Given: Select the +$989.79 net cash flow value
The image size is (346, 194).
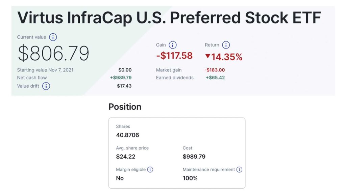Looking at the screenshot, I should click(x=121, y=77).
